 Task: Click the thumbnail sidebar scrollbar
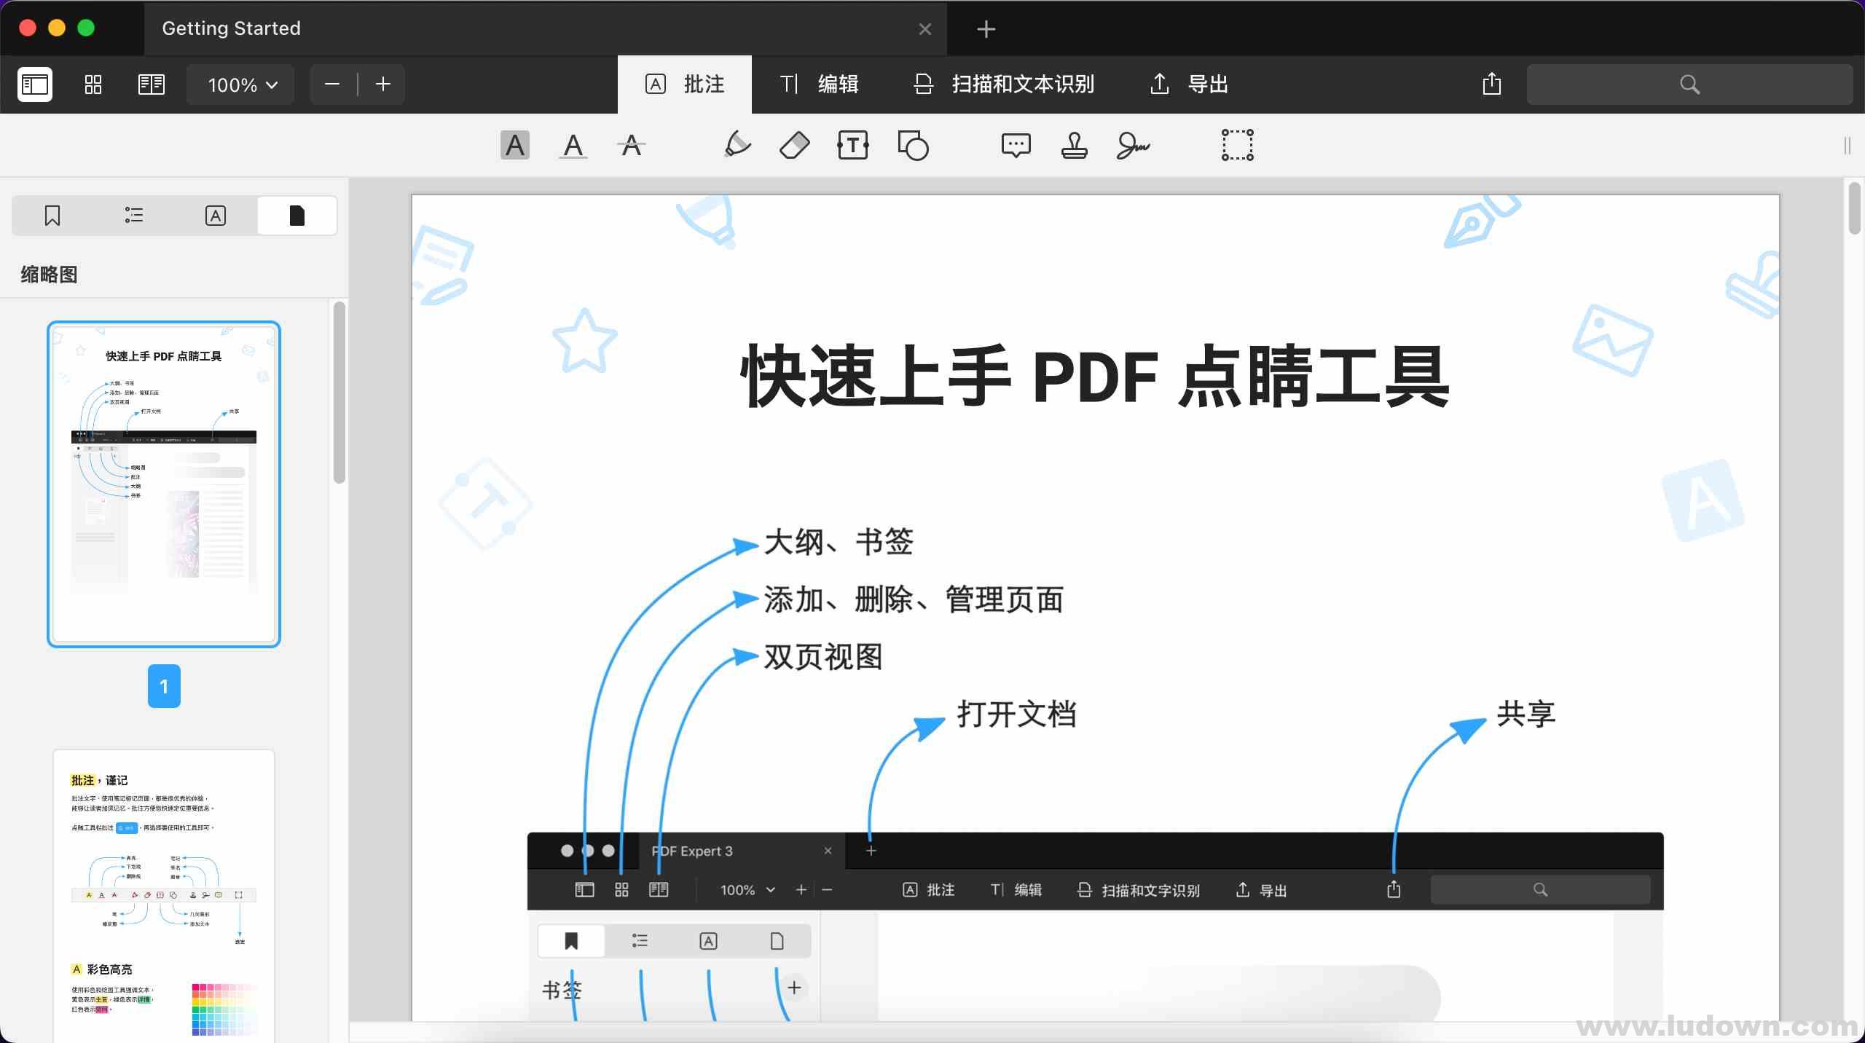pos(339,393)
